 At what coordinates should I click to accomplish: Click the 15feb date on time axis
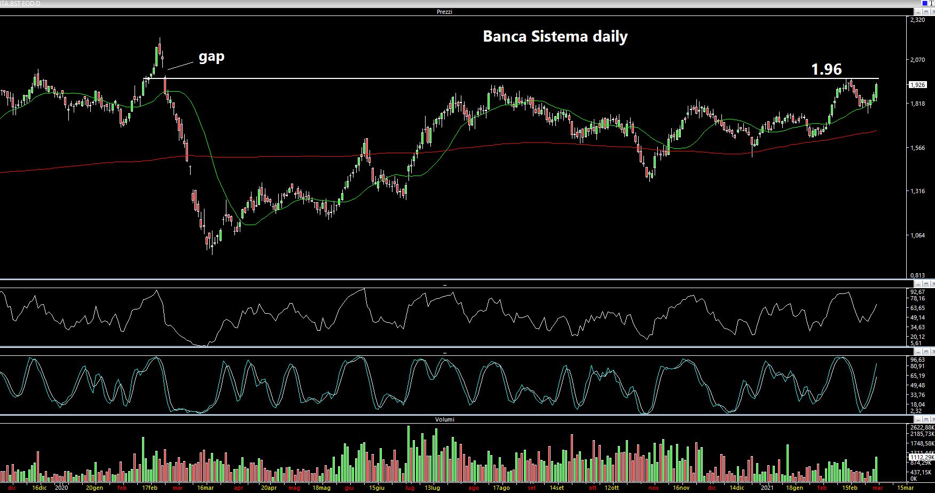click(x=850, y=488)
